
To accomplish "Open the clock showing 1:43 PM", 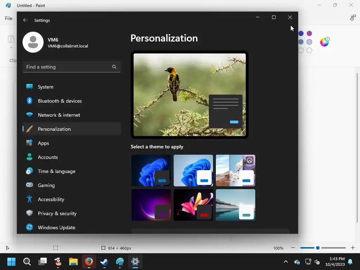I will 335,262.
